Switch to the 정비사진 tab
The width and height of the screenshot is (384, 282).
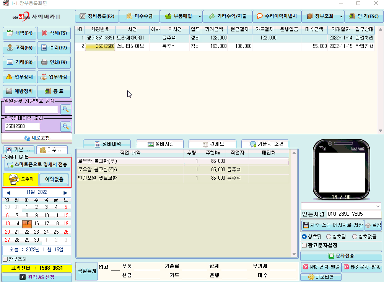pos(160,144)
